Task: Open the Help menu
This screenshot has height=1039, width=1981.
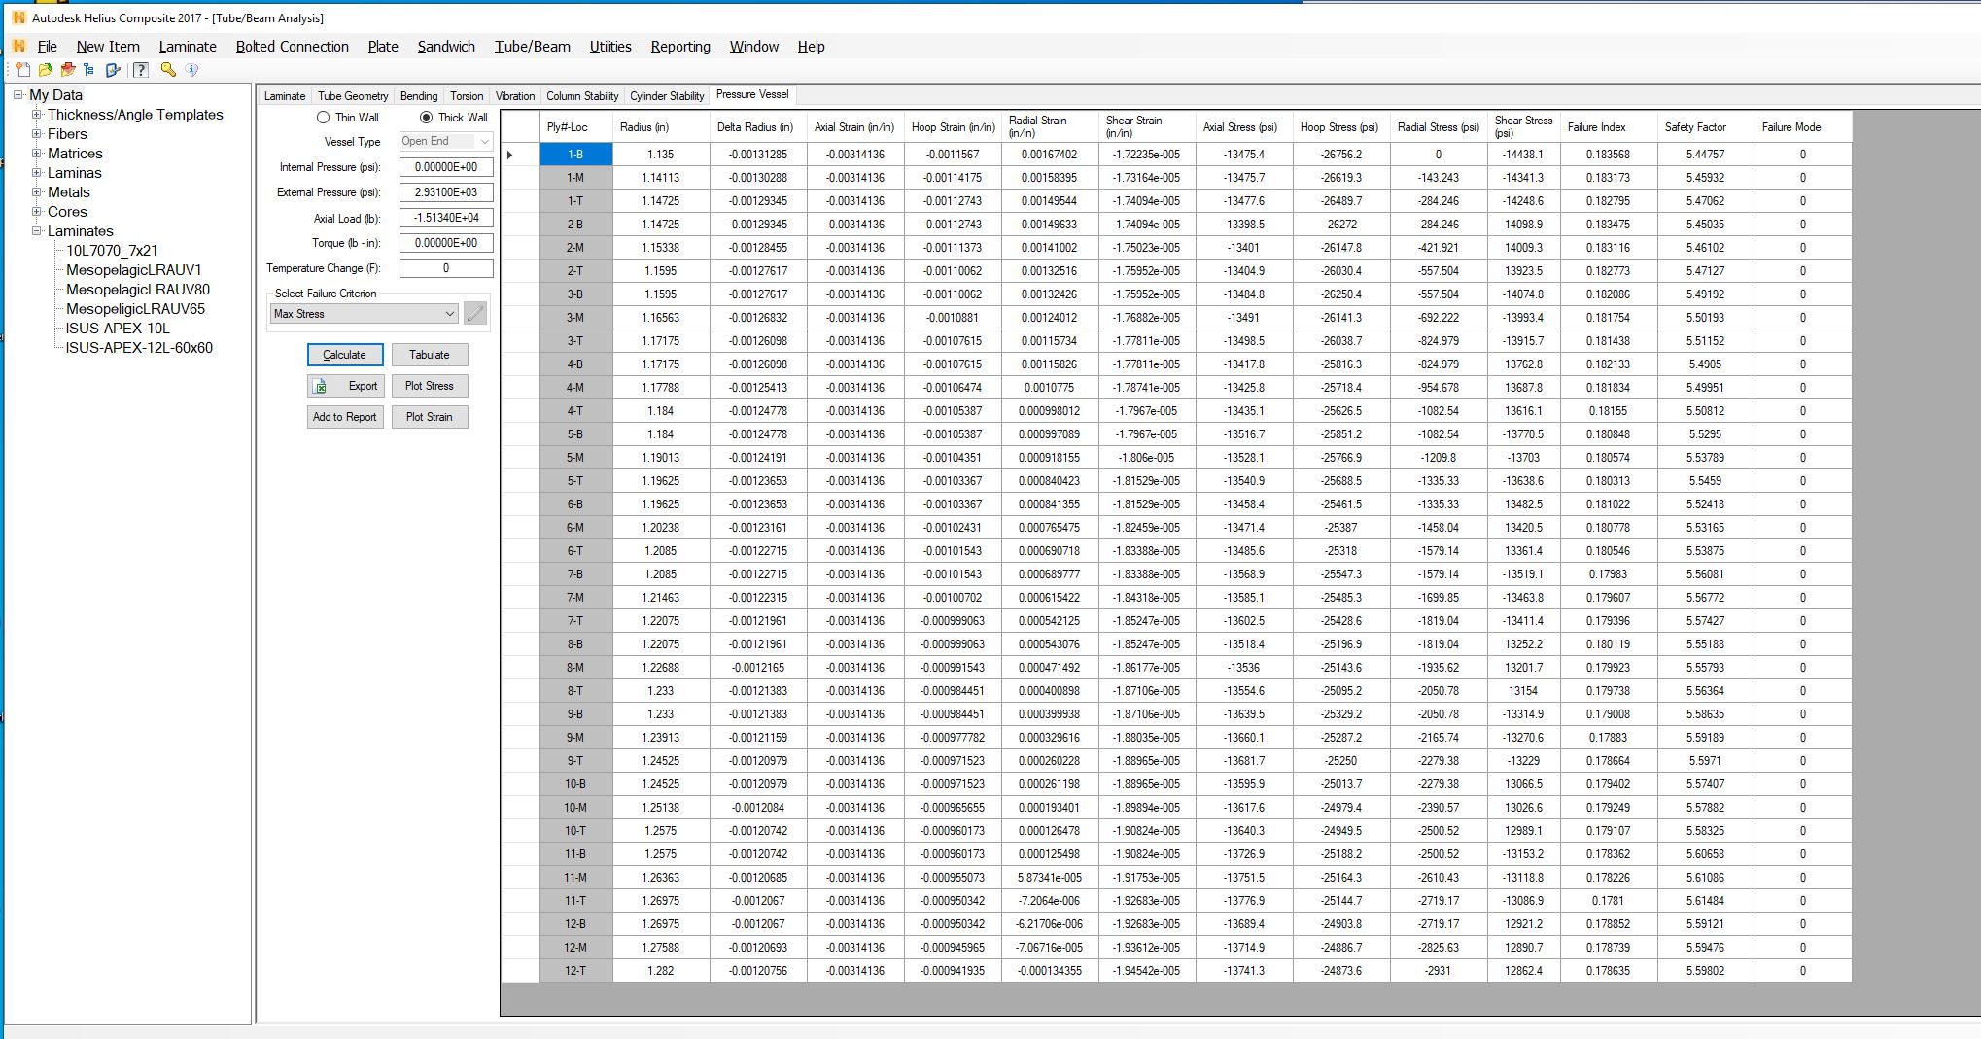Action: [811, 47]
